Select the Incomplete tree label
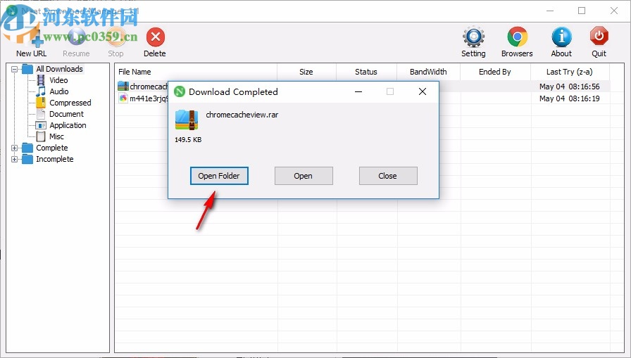The height and width of the screenshot is (358, 631). (x=55, y=159)
